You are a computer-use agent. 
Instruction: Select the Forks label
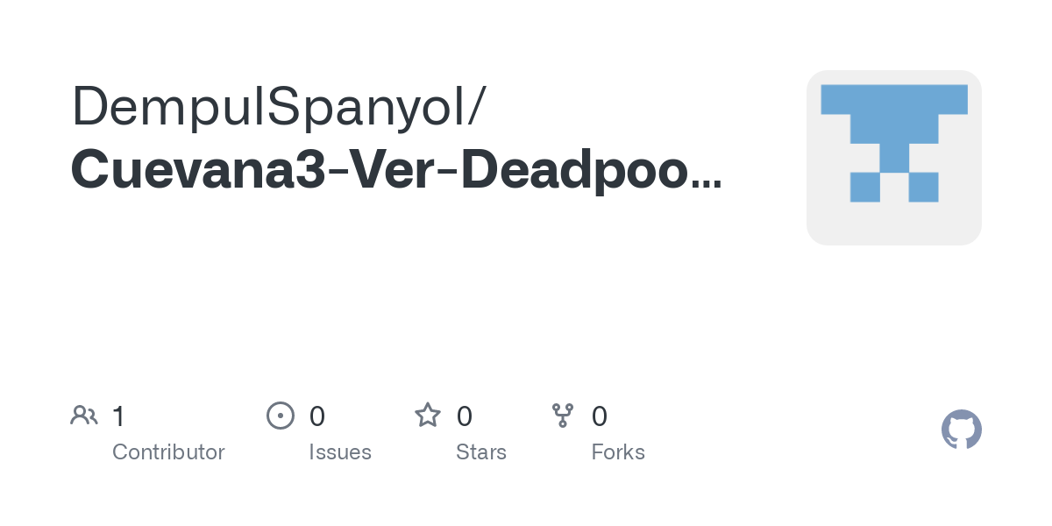pos(618,452)
